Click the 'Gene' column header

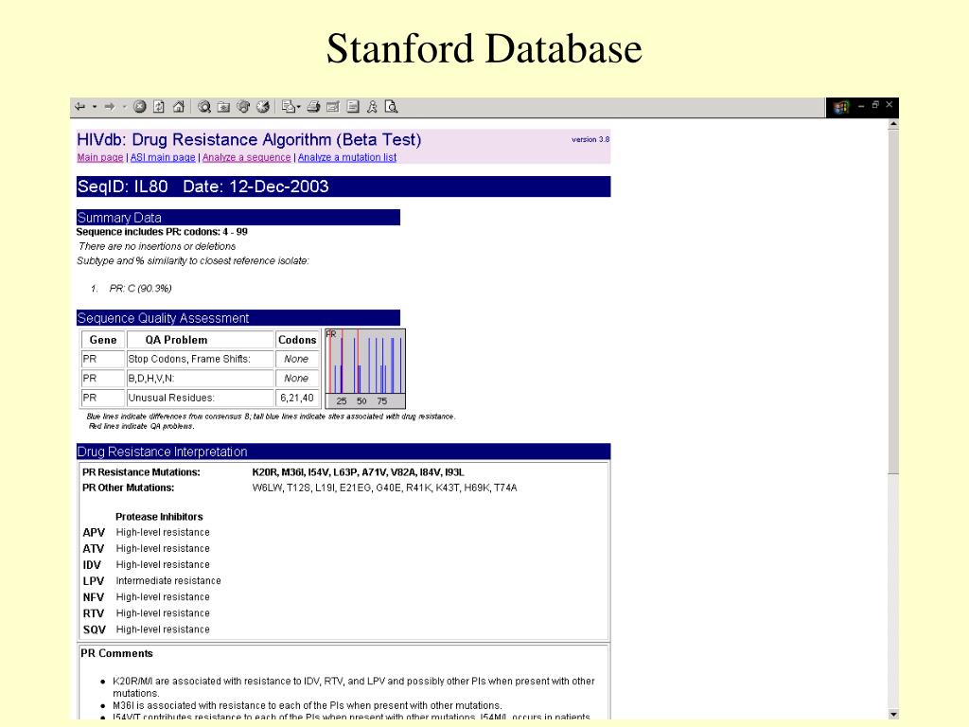pyautogui.click(x=103, y=340)
